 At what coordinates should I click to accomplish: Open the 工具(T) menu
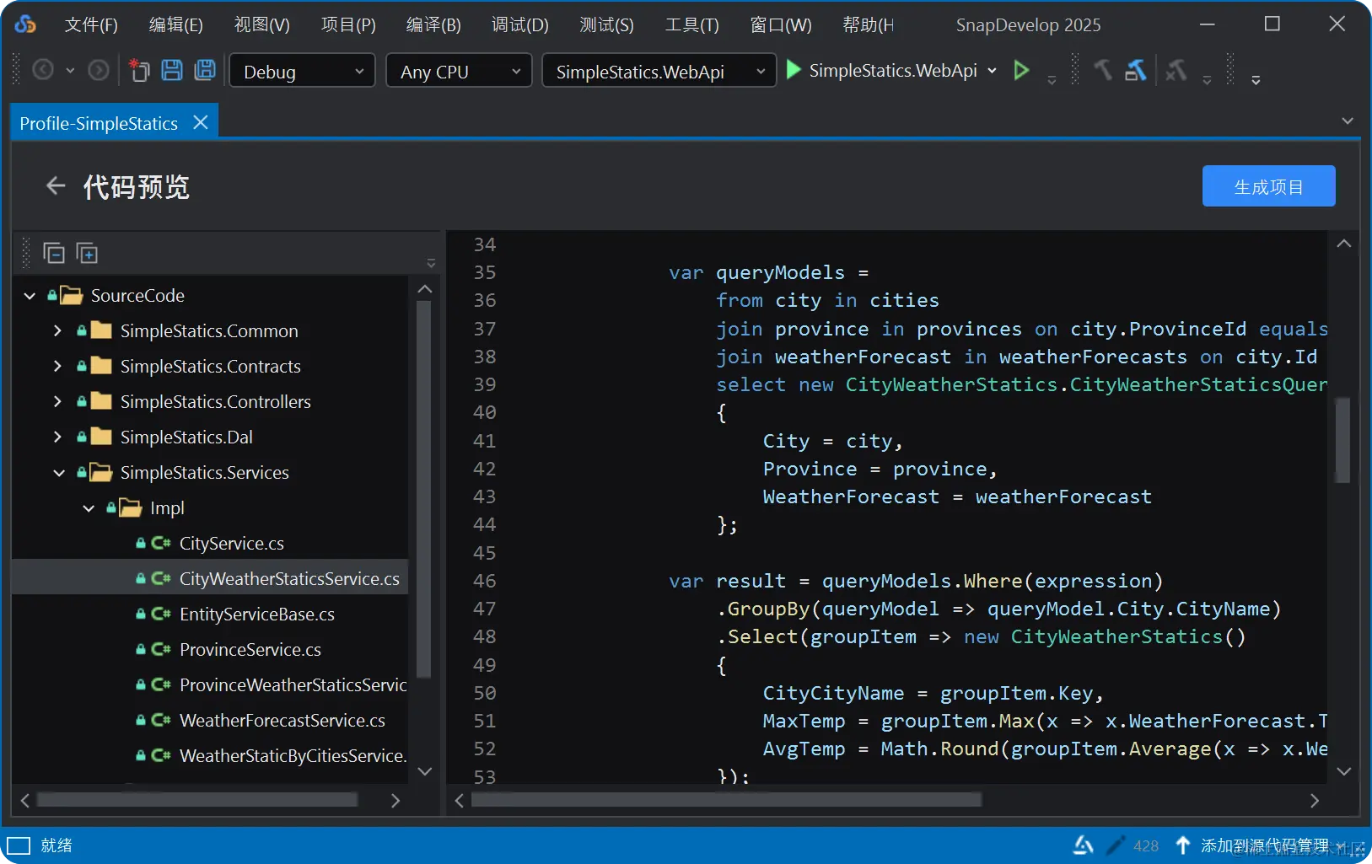point(691,24)
